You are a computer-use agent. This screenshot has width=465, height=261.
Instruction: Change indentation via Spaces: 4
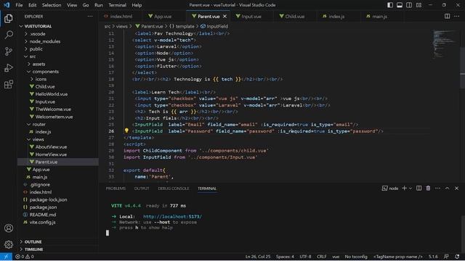(285, 257)
